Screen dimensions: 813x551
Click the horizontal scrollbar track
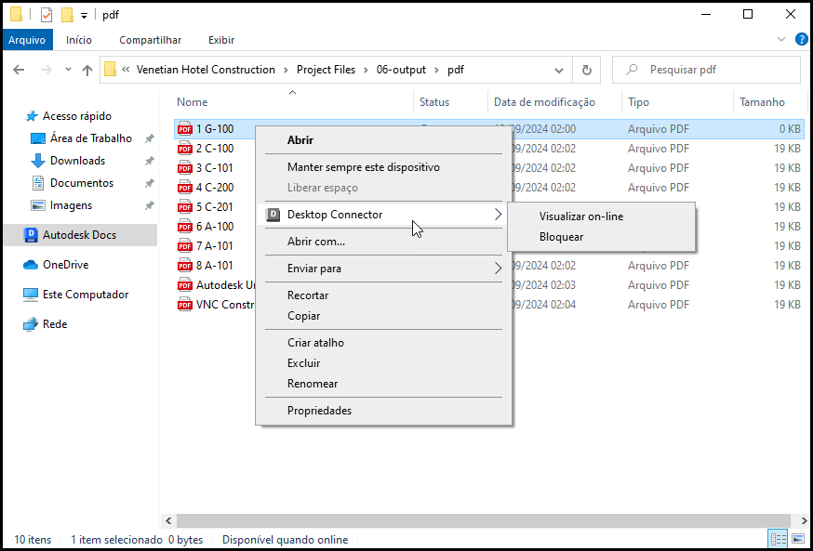[486, 520]
